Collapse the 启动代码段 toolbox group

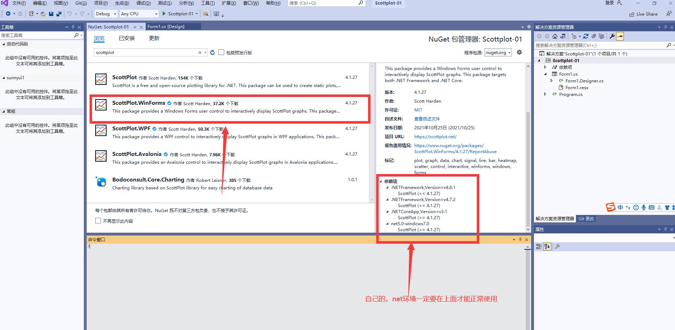pos(4,44)
